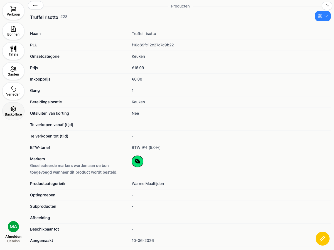Click Afmelden to log out
334x250 pixels.
[13, 237]
